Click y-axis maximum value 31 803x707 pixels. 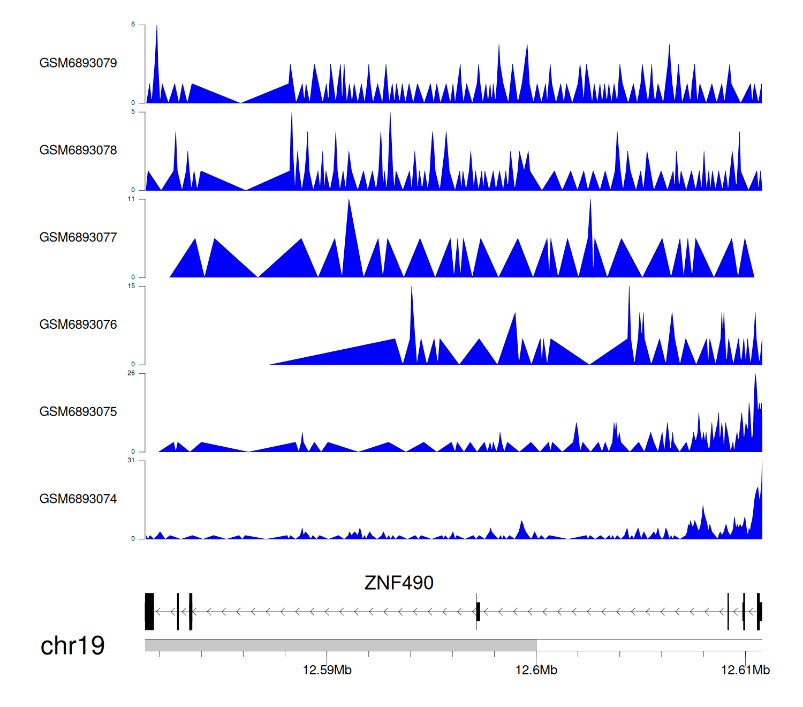pyautogui.click(x=131, y=461)
